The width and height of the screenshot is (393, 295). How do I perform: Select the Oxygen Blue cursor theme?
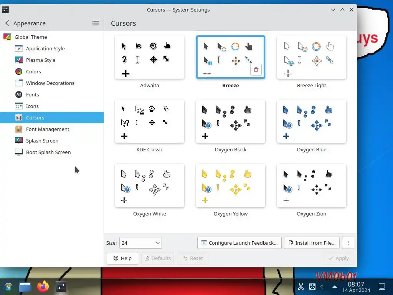pyautogui.click(x=312, y=121)
